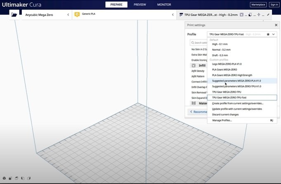
Task: Open Manage Profiles from the menu
Action: pos(222,120)
